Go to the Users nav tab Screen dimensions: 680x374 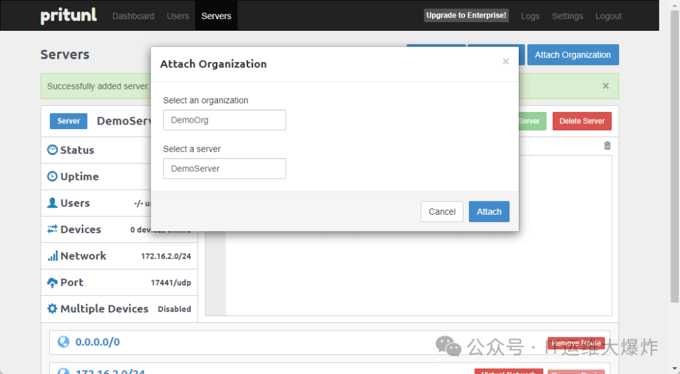tap(178, 16)
